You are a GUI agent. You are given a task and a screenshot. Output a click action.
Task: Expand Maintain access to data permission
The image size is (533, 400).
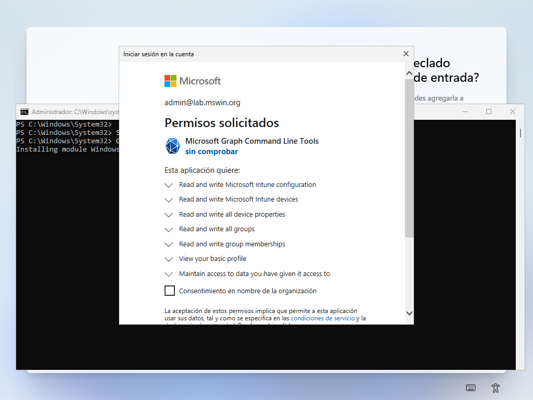(169, 274)
